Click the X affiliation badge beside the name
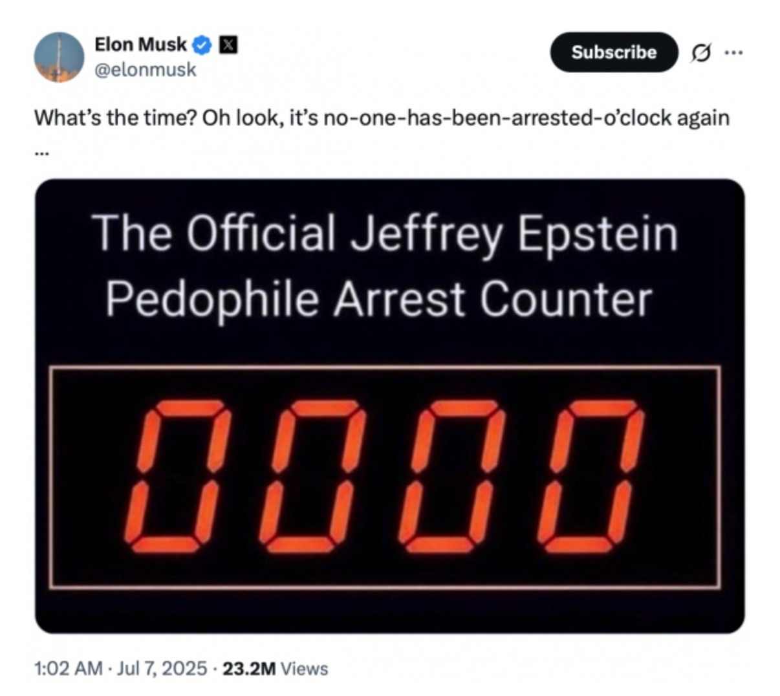 228,45
